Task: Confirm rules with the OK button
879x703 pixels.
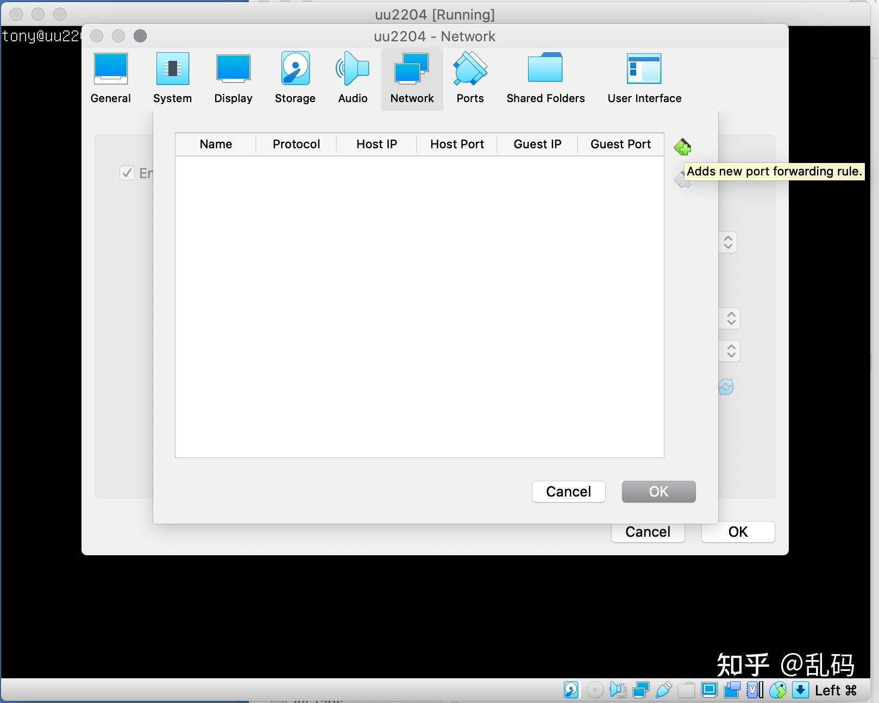Action: pyautogui.click(x=658, y=492)
